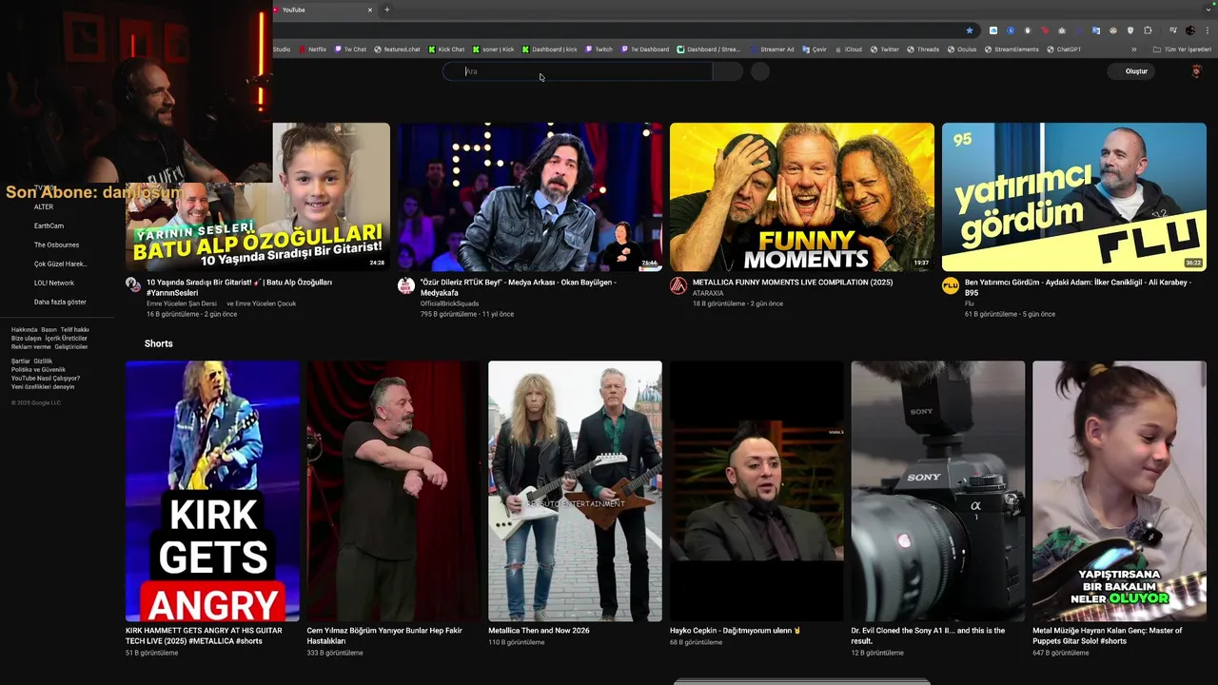
Task: Open the iCloud bookmark
Action: (848, 49)
